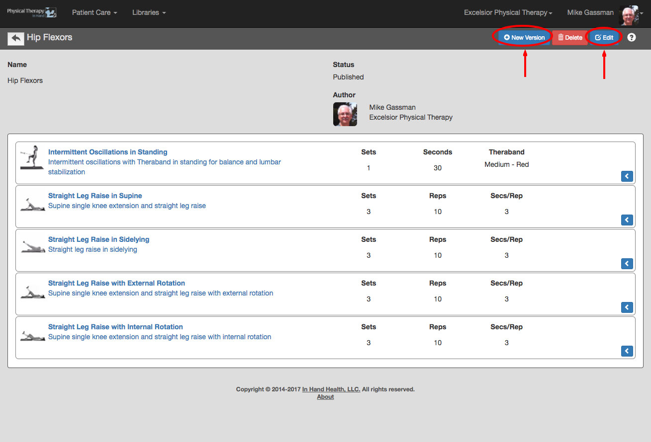
Task: Click the Edit button
Action: tap(604, 38)
